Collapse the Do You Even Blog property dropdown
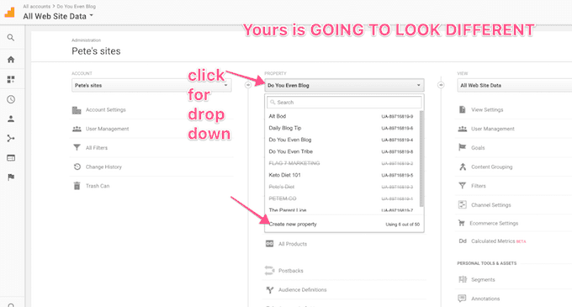 [344, 85]
